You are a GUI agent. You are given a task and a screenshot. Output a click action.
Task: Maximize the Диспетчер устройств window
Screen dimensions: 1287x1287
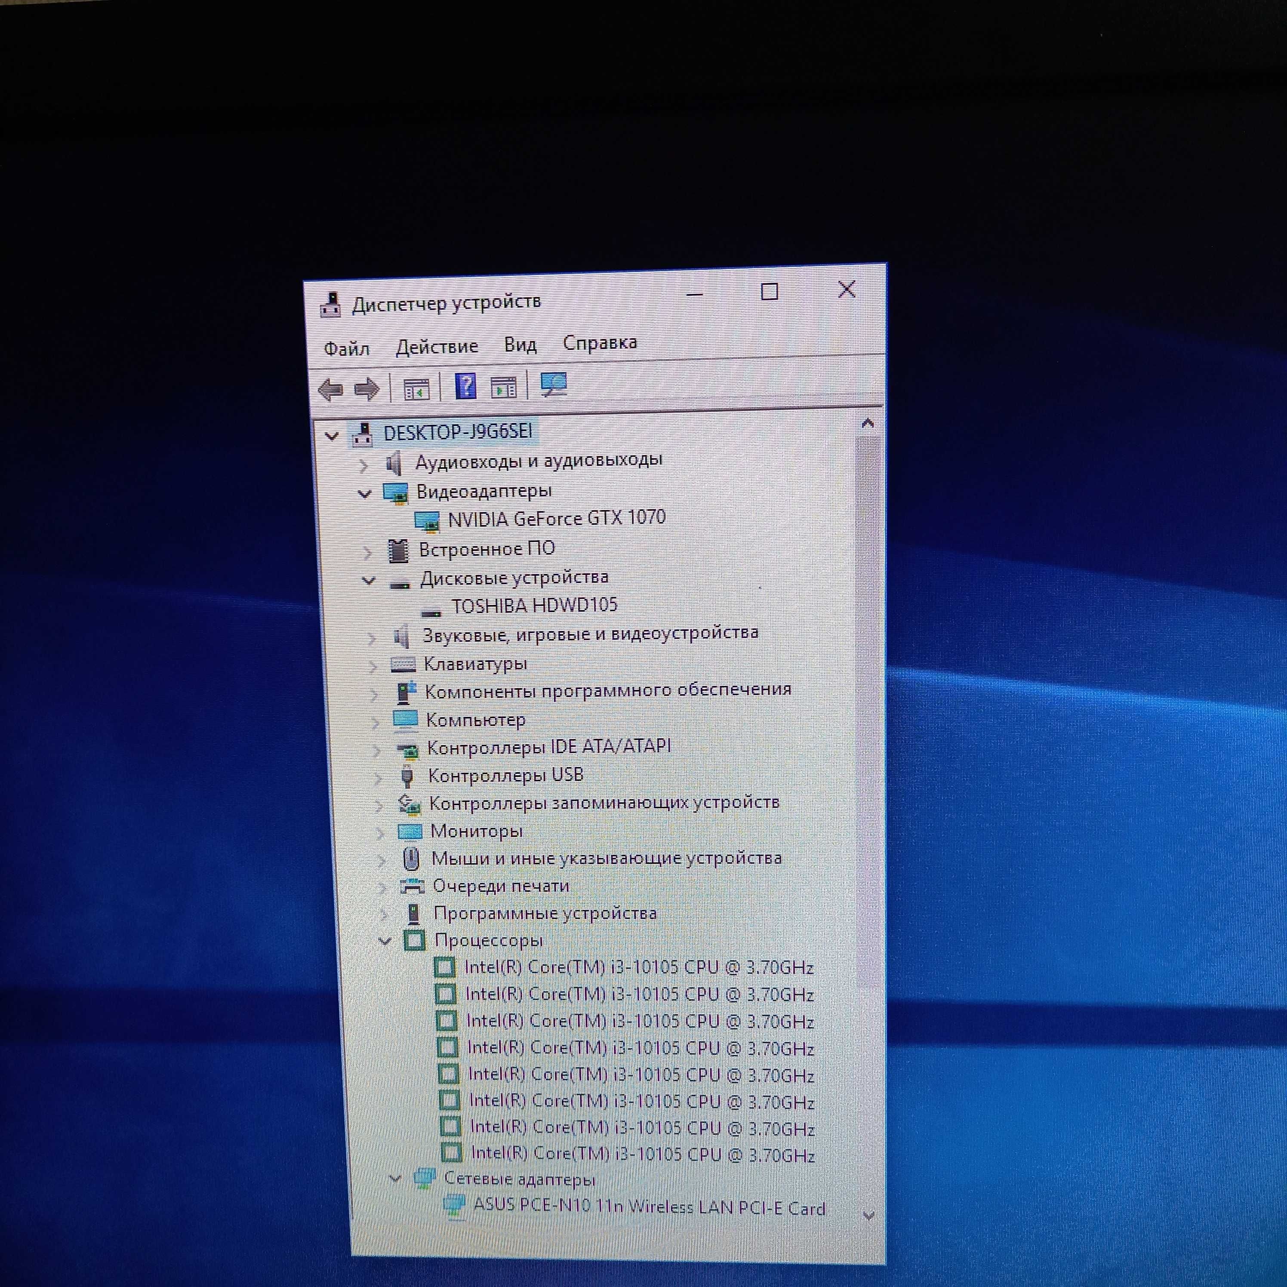[x=770, y=292]
